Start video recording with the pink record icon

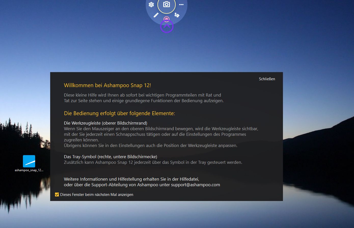pyautogui.click(x=167, y=19)
